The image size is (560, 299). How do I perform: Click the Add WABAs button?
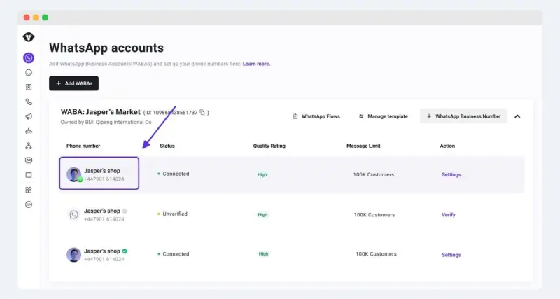[x=73, y=83]
